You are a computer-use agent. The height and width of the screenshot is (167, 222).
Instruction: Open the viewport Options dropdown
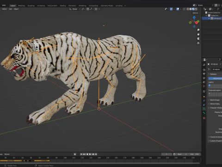(x=196, y=13)
